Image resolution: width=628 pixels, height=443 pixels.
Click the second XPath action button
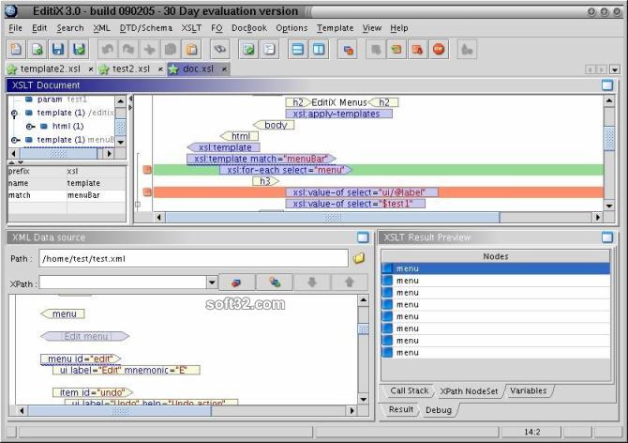point(275,283)
